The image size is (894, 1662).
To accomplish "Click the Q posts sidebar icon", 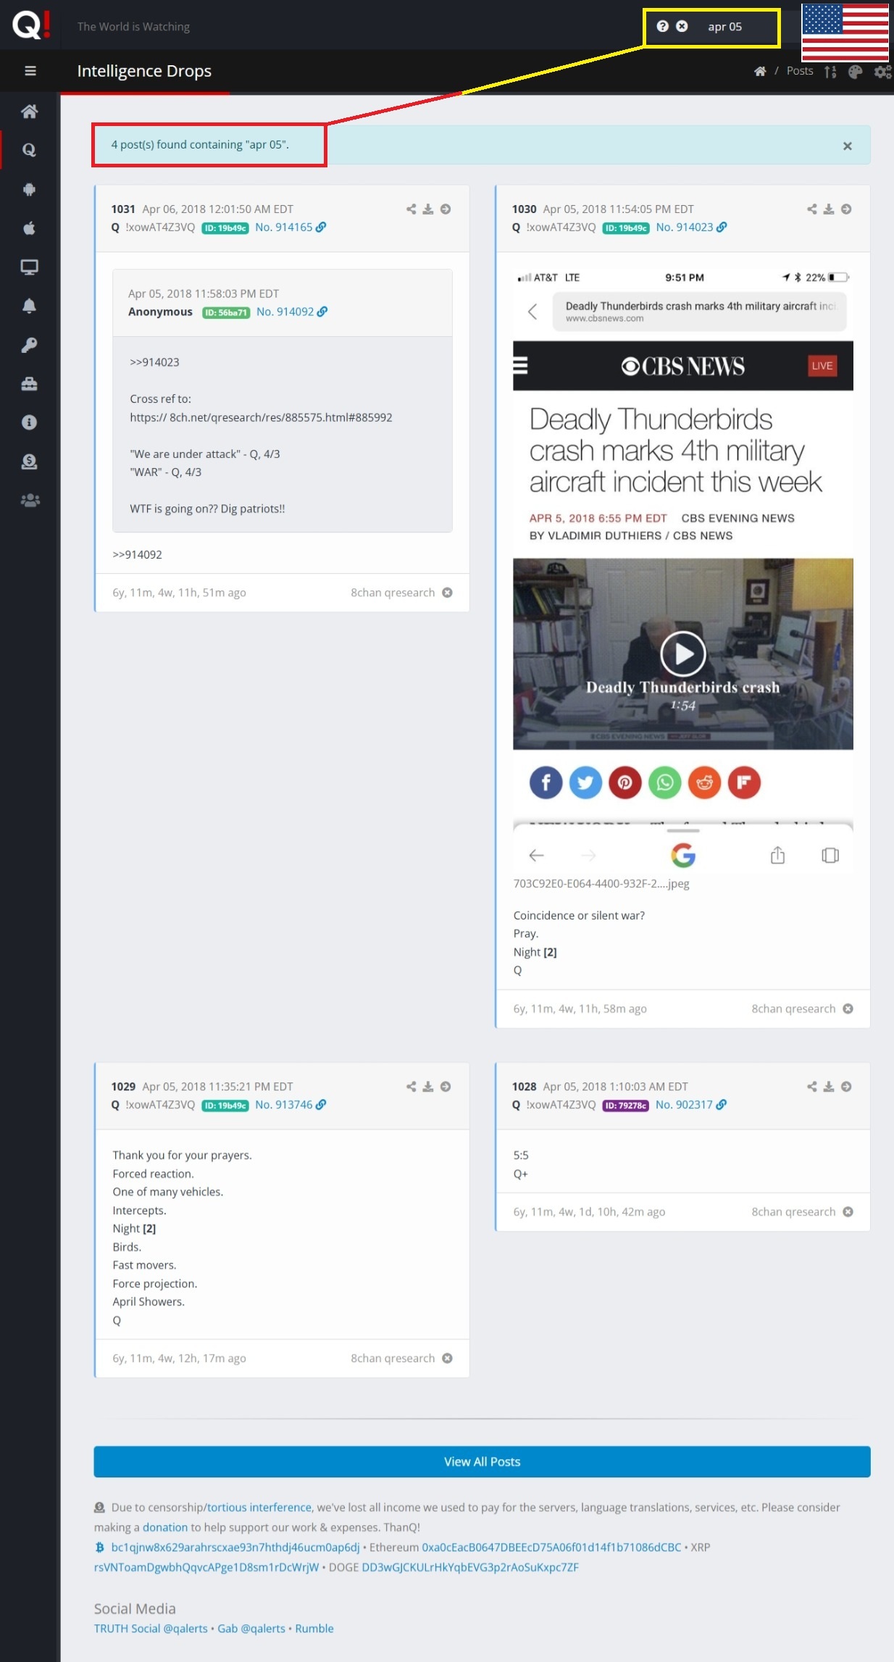I will 29,150.
